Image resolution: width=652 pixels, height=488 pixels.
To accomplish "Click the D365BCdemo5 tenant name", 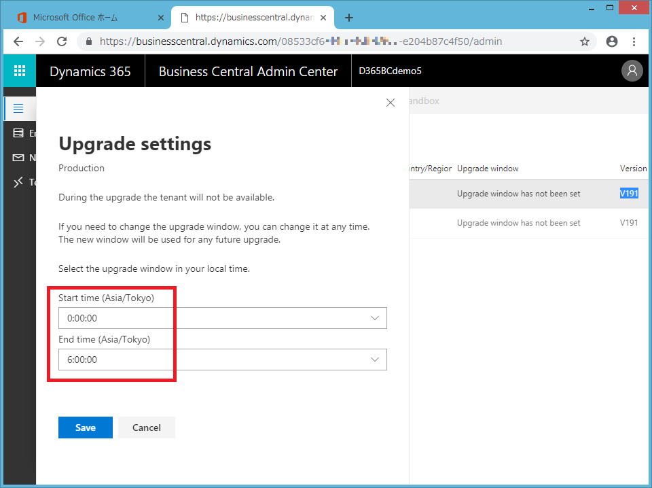I will click(x=390, y=71).
